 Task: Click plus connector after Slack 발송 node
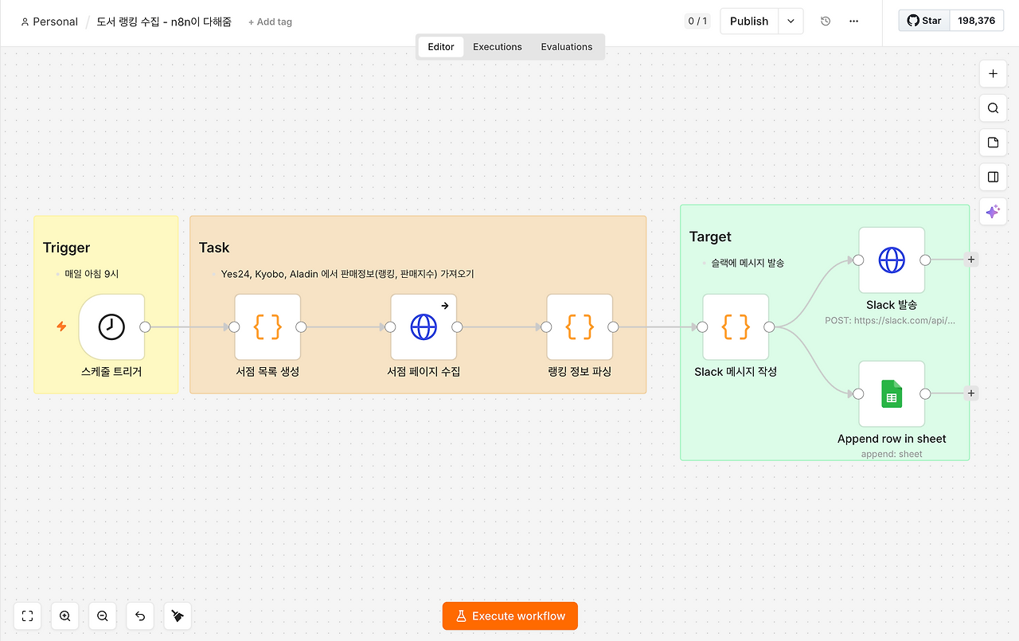(970, 260)
